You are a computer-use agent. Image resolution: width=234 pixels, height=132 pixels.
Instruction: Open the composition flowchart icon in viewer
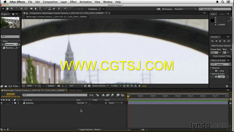pos(135,86)
